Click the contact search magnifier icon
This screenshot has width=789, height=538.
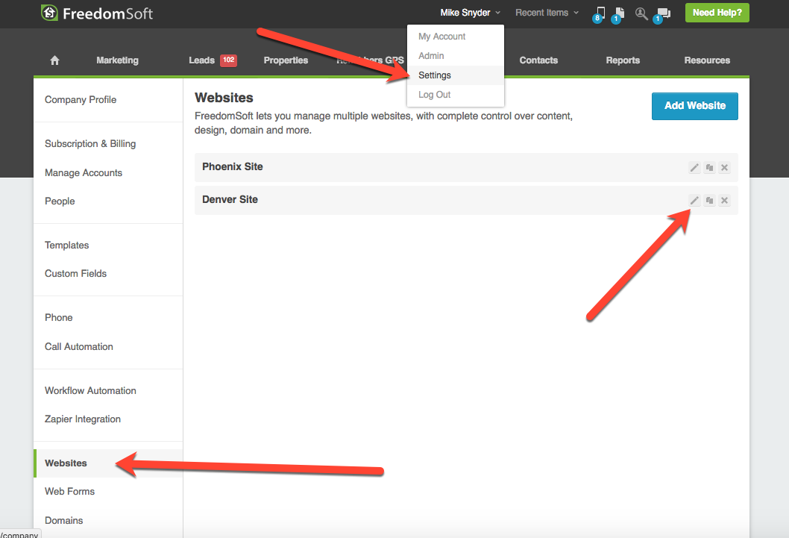(x=641, y=13)
